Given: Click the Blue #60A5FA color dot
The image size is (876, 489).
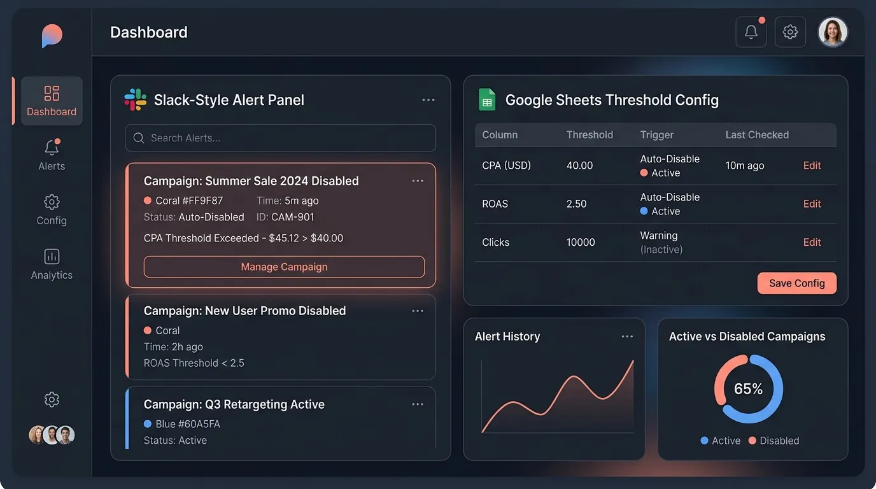Looking at the screenshot, I should (148, 424).
